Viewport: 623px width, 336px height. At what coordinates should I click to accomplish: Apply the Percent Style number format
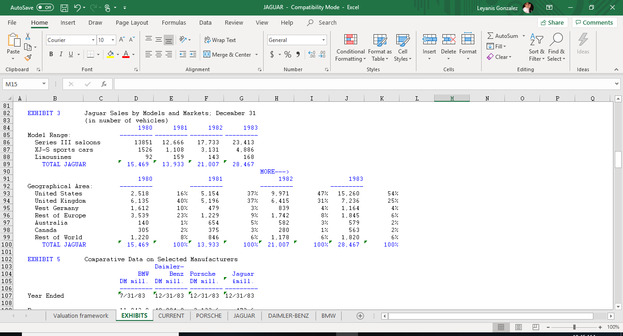[x=287, y=54]
